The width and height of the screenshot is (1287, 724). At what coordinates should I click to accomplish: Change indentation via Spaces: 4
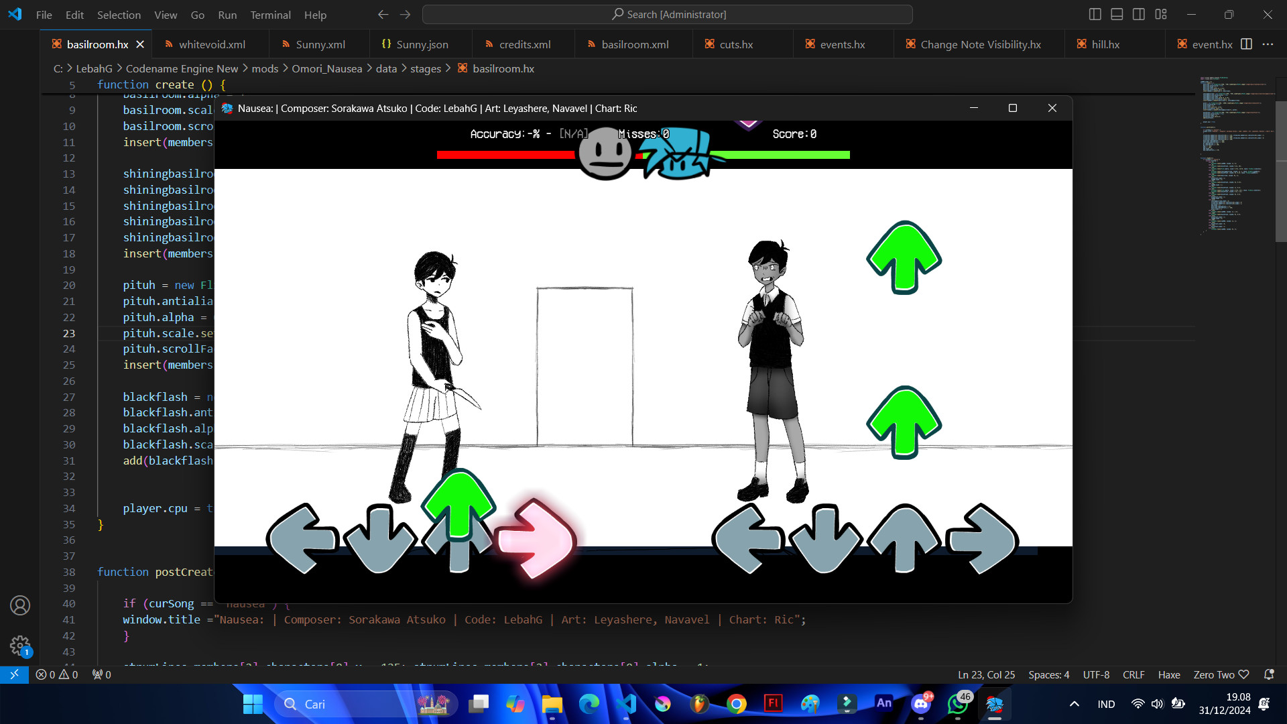tap(1049, 674)
